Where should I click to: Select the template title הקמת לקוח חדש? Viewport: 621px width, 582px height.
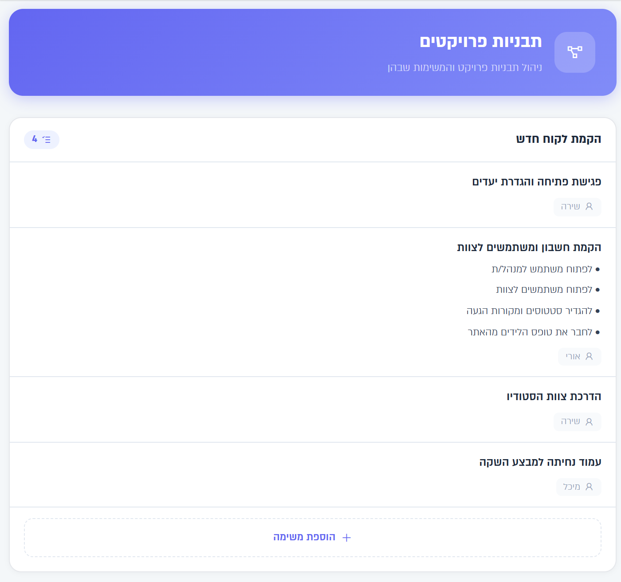click(x=559, y=139)
